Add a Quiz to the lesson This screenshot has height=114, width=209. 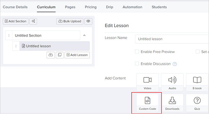pos(197,103)
